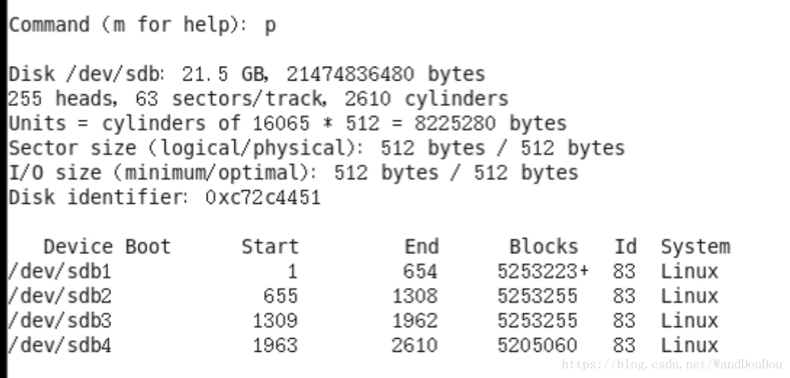Click the blog.csdn.net watermark link

pos(672,364)
